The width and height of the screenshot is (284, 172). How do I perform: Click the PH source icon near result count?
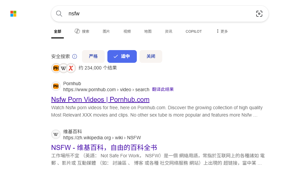point(56,68)
